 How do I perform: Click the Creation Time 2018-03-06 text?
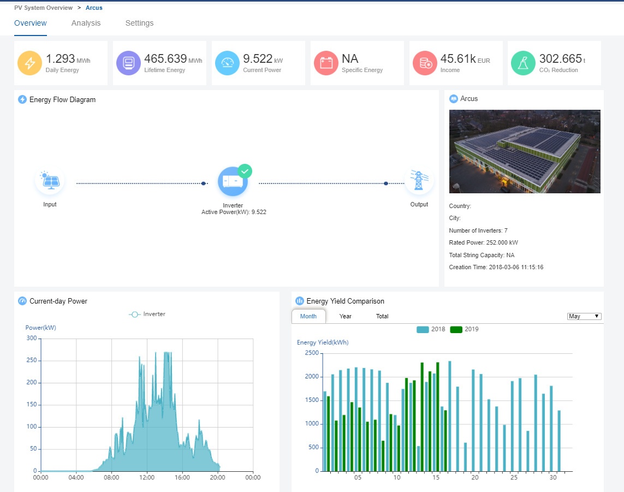[x=496, y=267]
